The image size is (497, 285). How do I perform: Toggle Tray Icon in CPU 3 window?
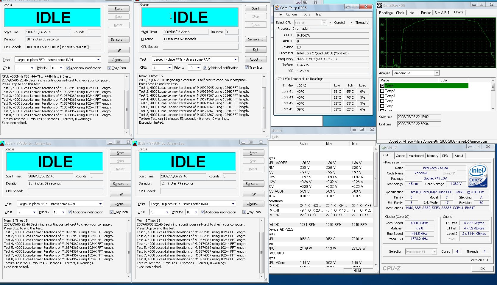coord(244,212)
